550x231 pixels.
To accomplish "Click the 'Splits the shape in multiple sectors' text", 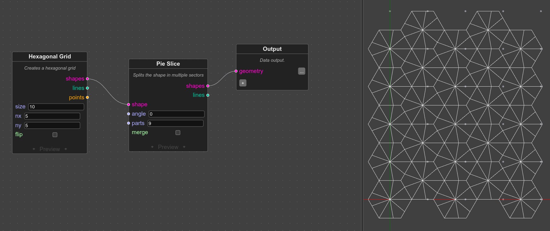I will tap(168, 75).
